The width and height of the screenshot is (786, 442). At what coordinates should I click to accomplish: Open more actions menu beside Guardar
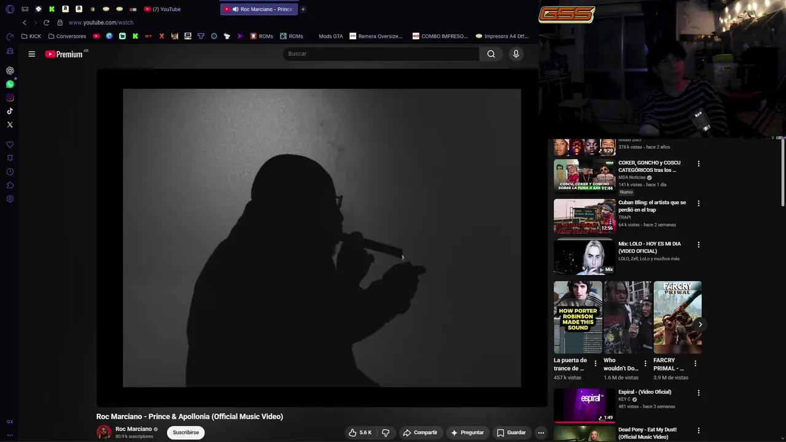click(541, 433)
